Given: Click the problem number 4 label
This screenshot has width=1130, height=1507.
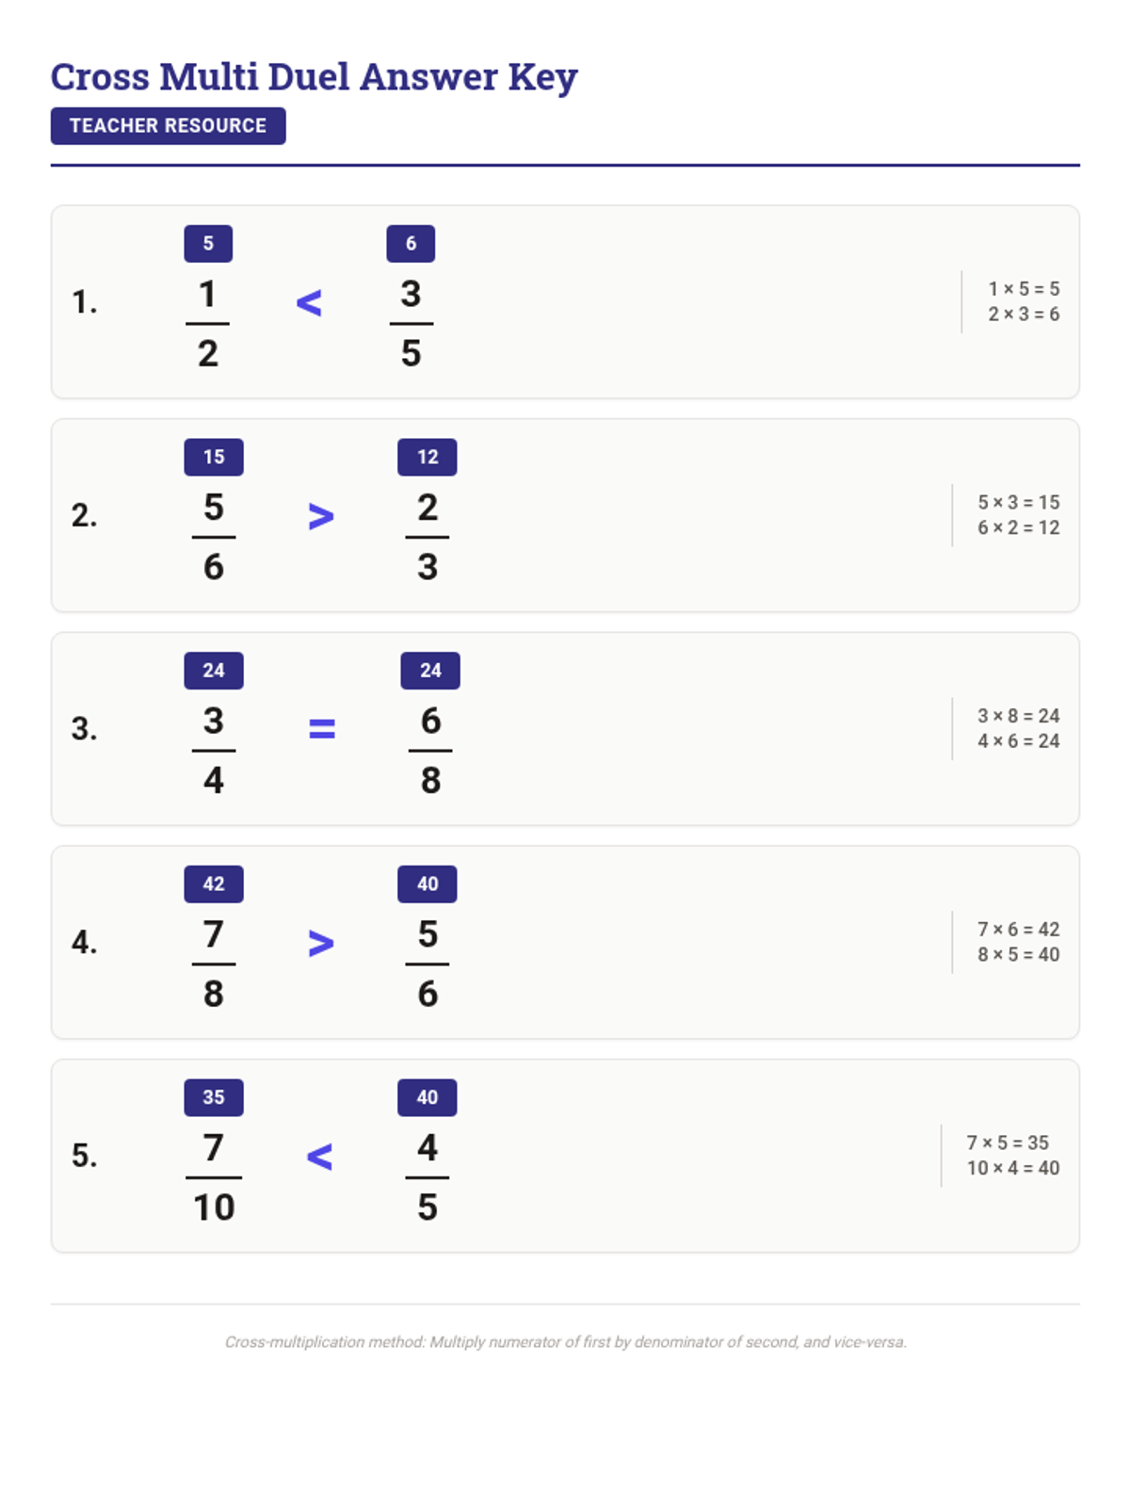Looking at the screenshot, I should tap(85, 943).
